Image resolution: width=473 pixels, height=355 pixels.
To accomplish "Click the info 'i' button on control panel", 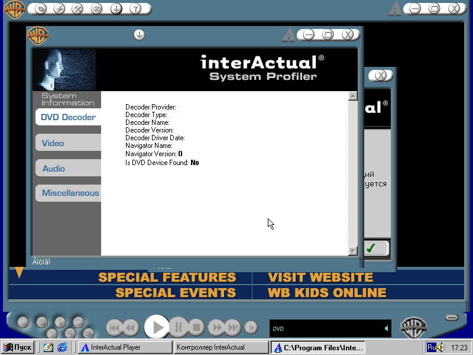I will 60,322.
